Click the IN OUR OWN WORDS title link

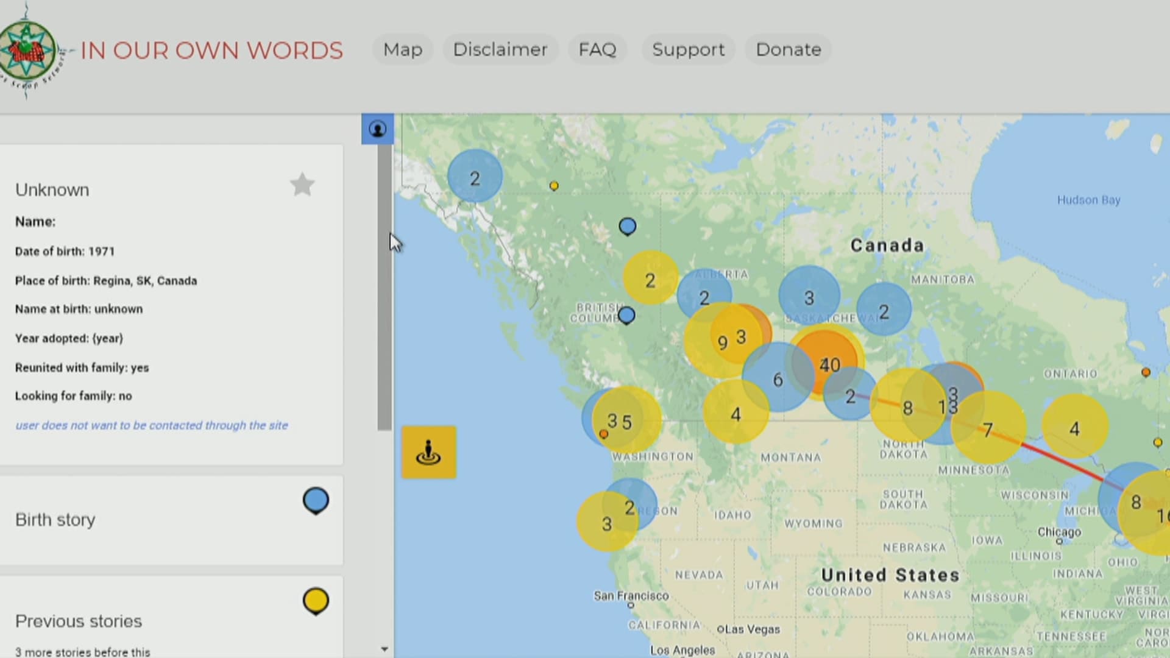211,51
